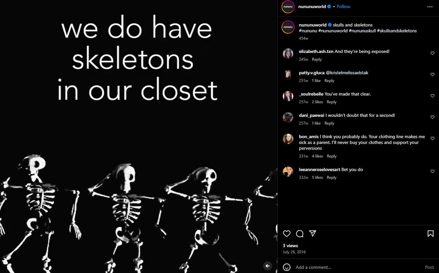
Task: Unmute the video sound
Action: [x=268, y=266]
